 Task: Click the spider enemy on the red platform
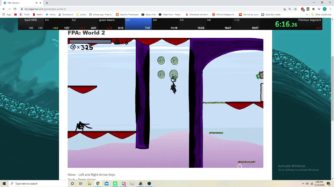coord(83,126)
